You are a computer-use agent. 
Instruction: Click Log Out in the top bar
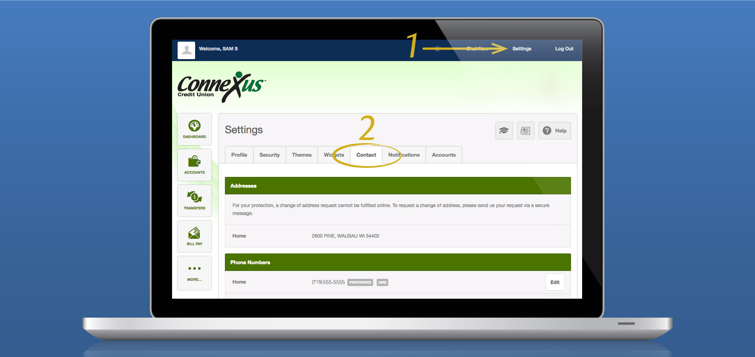click(564, 48)
